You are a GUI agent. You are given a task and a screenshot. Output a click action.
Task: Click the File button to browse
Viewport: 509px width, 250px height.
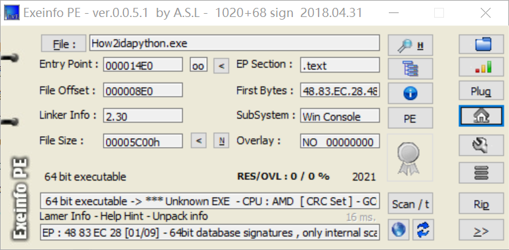click(64, 43)
